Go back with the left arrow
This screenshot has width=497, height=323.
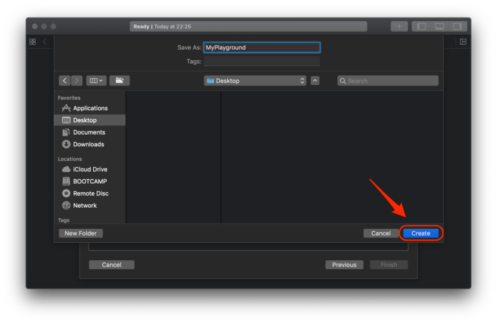click(65, 81)
